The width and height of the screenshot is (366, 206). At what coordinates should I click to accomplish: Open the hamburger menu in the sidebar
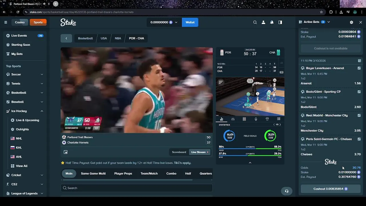tap(6, 22)
